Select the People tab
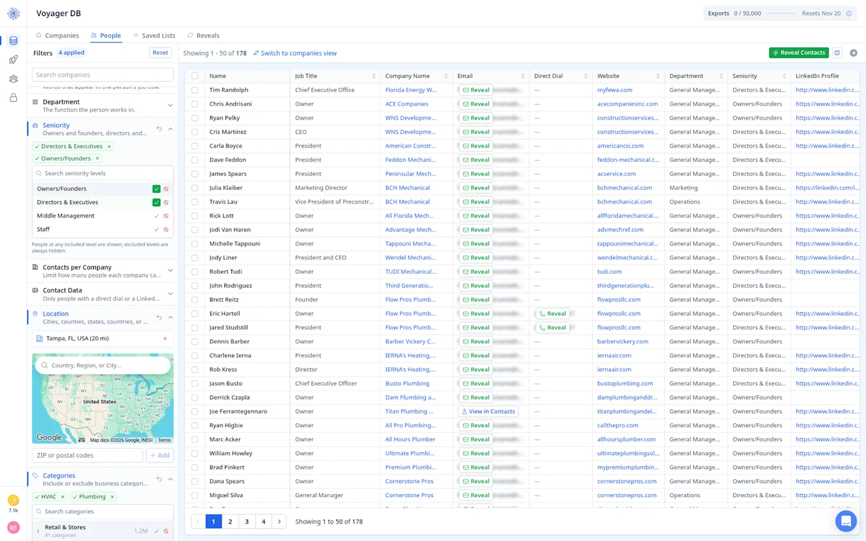The image size is (866, 541). tap(106, 35)
